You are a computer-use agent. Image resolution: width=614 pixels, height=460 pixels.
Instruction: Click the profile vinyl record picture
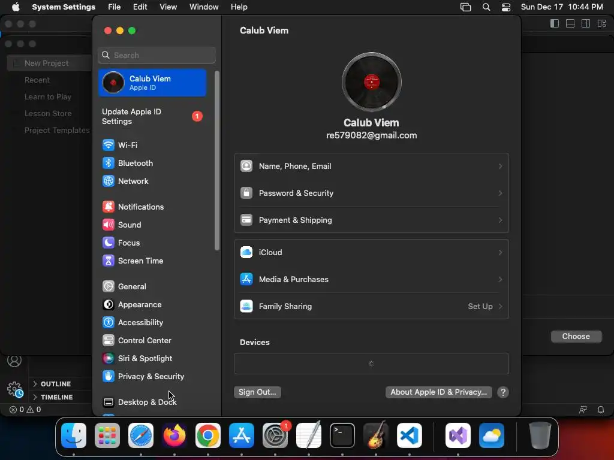pyautogui.click(x=371, y=82)
